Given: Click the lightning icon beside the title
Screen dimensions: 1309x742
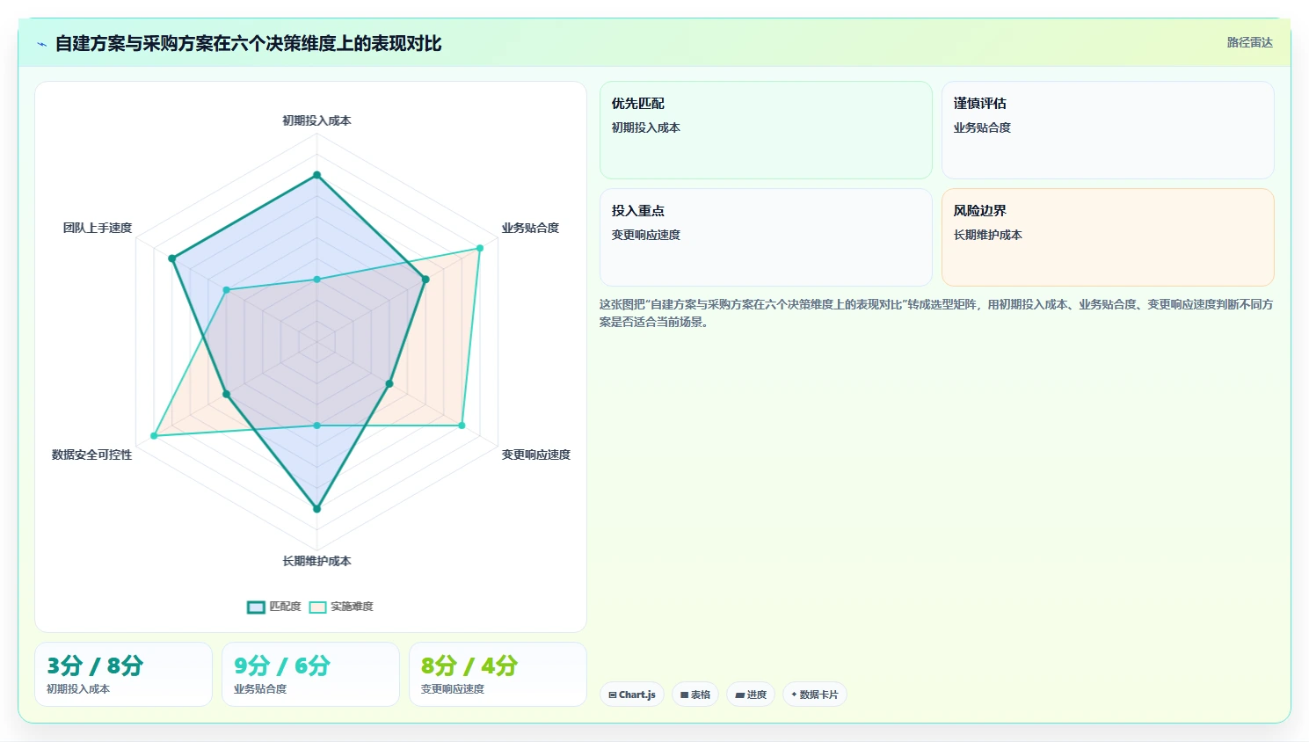Looking at the screenshot, I should tap(41, 44).
